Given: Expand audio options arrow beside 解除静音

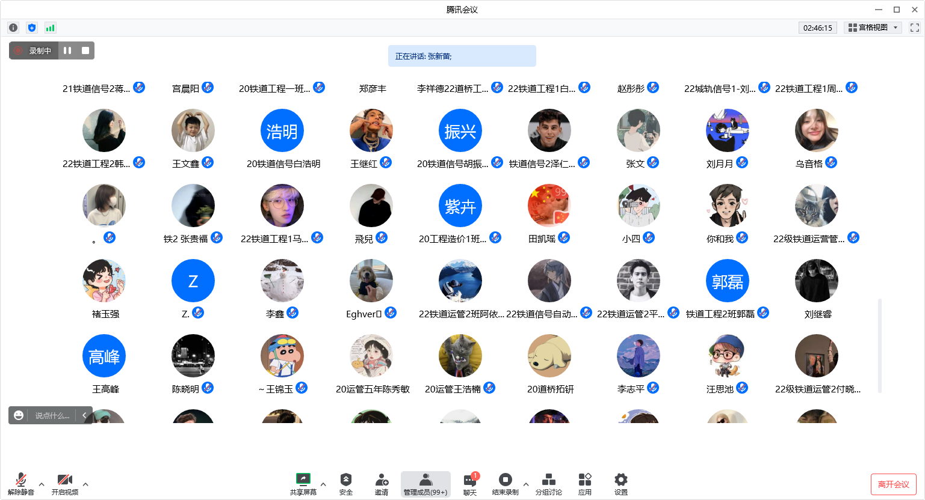Looking at the screenshot, I should pyautogui.click(x=42, y=484).
